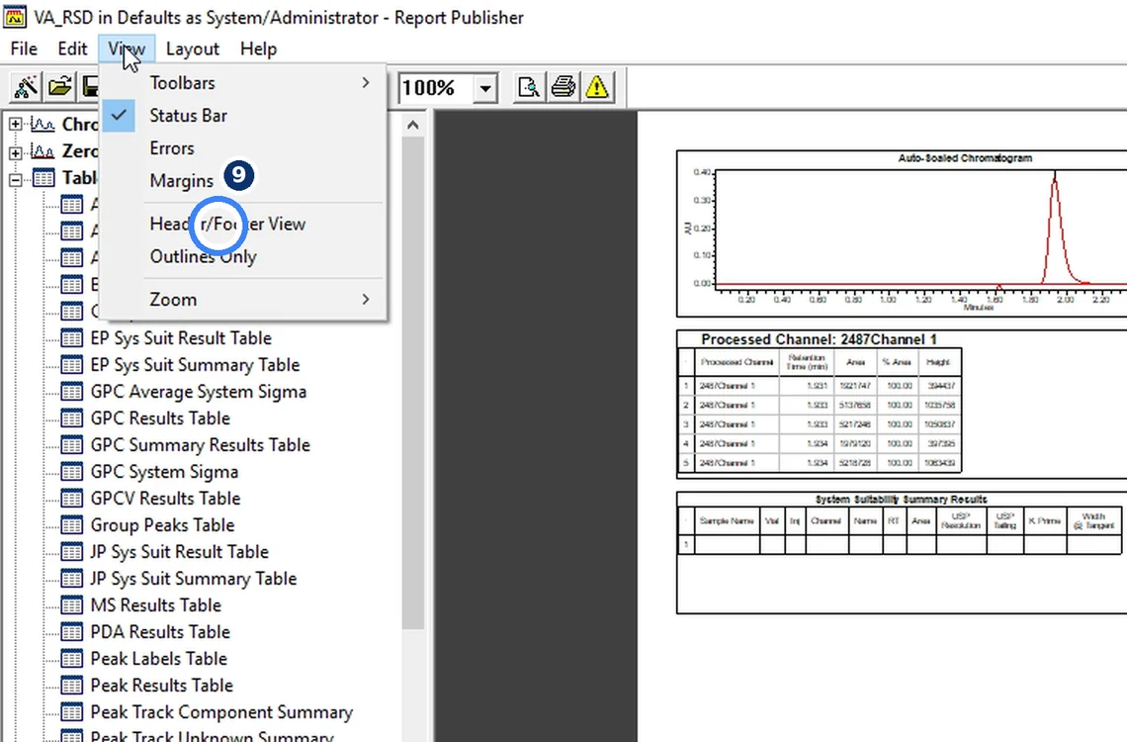Click 'System Suitability Summary Results' table title
This screenshot has height=742, width=1127.
(902, 499)
